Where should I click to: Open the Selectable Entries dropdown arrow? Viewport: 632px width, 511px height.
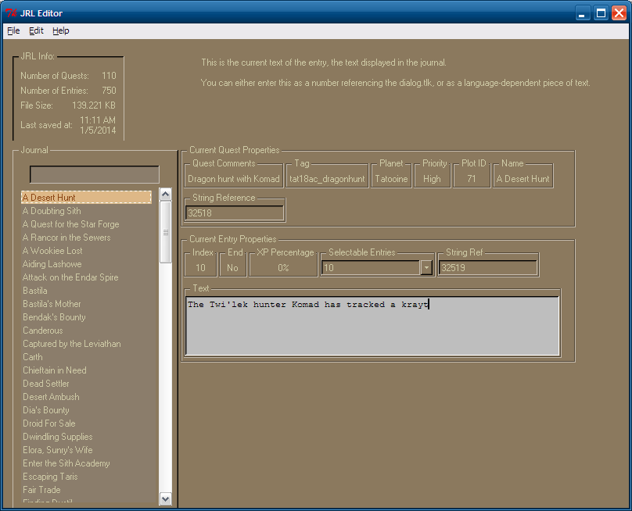(426, 267)
